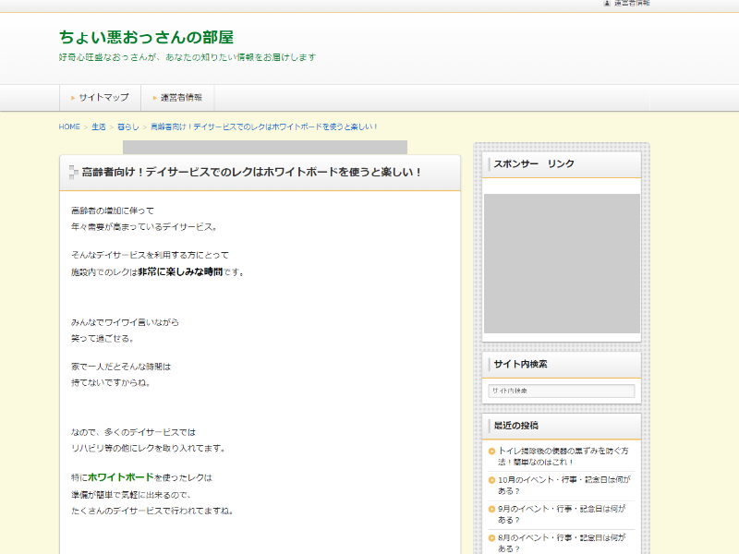Click the person icon in top bar
The width and height of the screenshot is (739, 554).
pyautogui.click(x=607, y=3)
